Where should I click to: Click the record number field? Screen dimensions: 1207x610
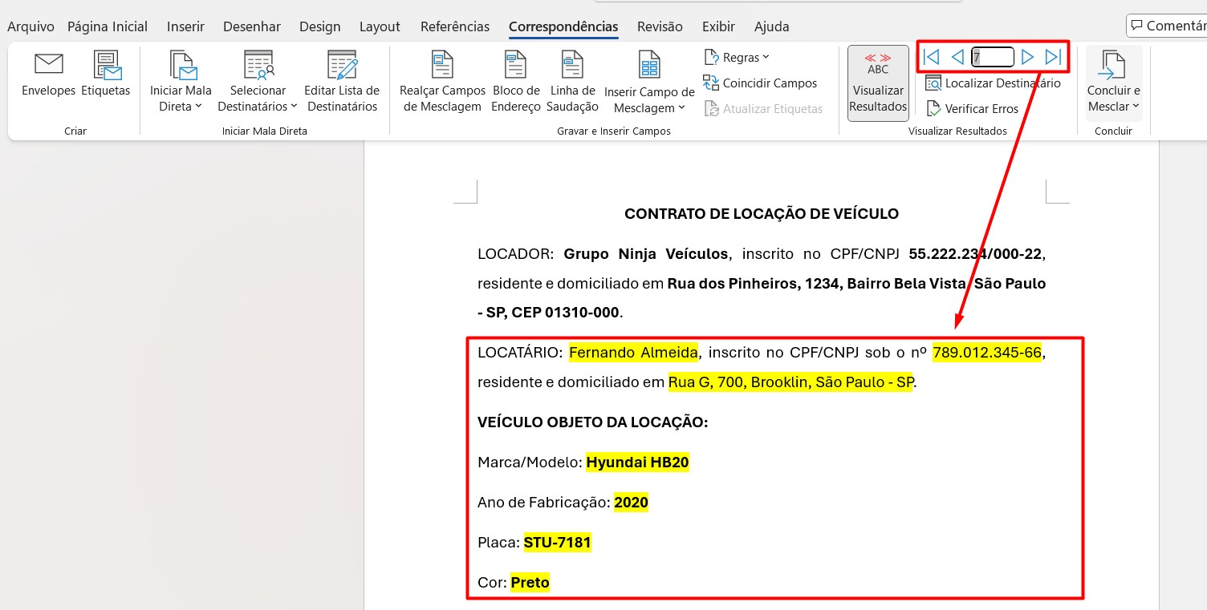click(x=993, y=57)
